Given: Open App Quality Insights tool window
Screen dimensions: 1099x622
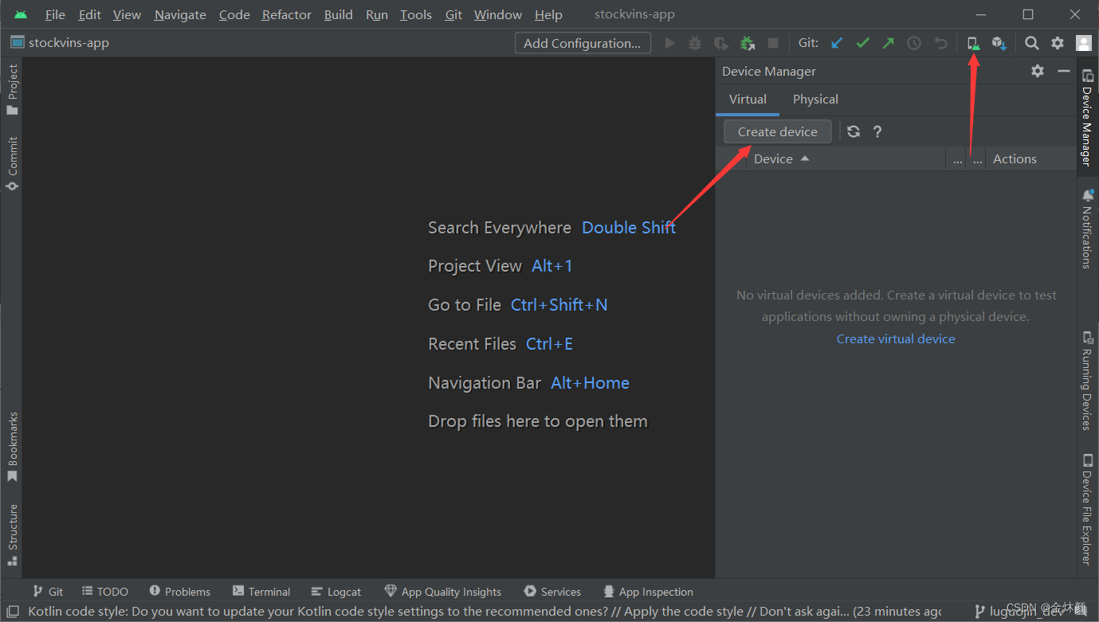Looking at the screenshot, I should [x=443, y=592].
